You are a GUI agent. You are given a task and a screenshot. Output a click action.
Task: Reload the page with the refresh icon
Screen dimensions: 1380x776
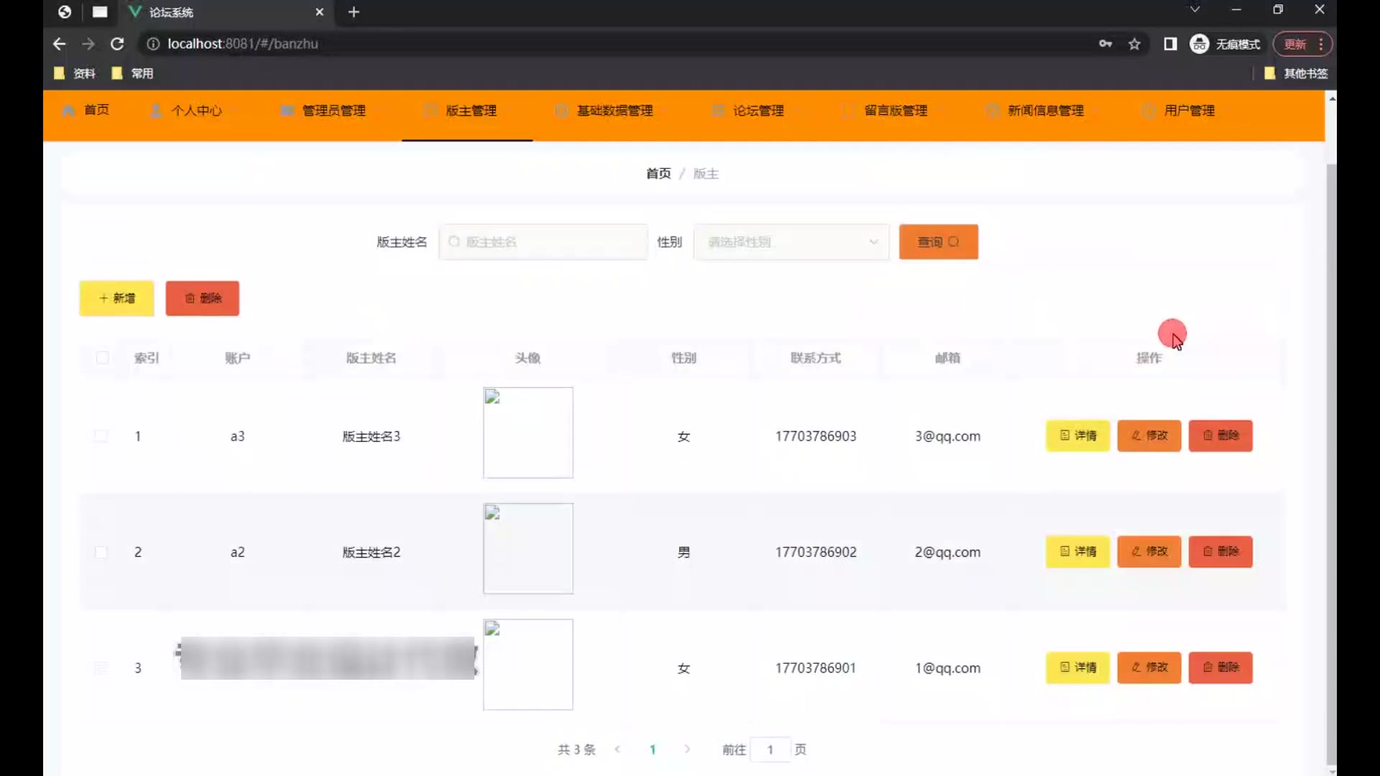click(117, 44)
